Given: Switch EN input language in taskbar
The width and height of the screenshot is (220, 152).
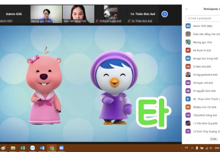Looking at the screenshot, I should pyautogui.click(x=186, y=148).
